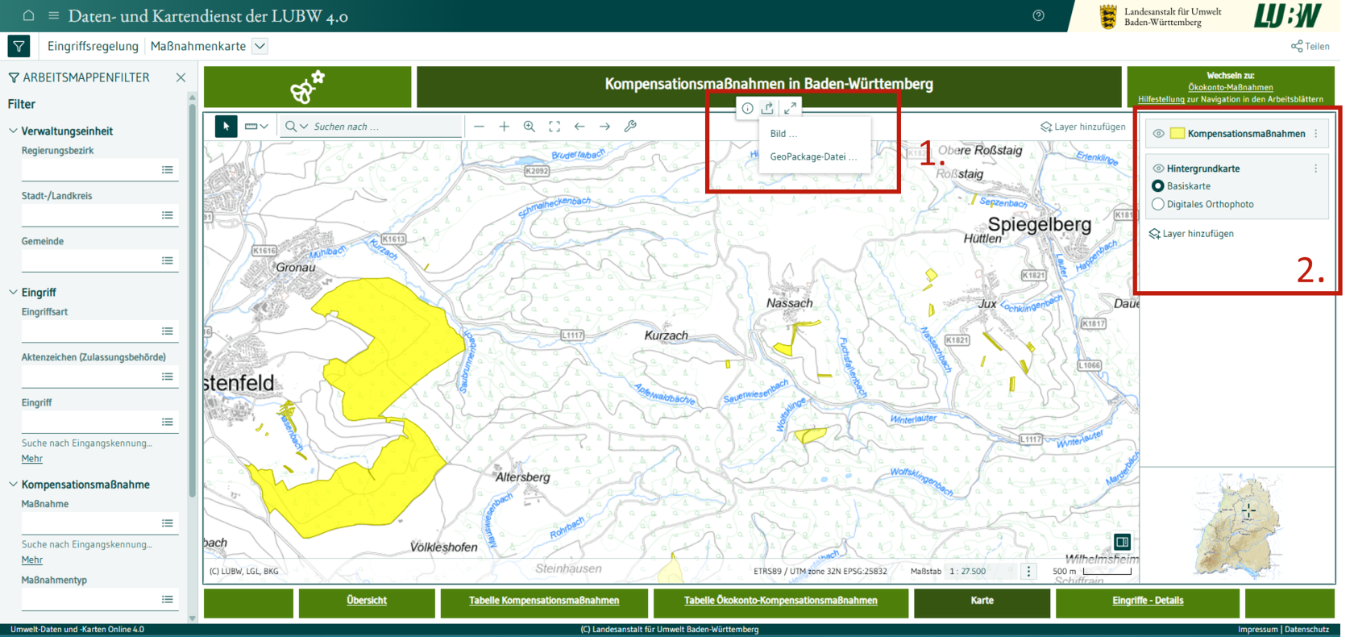The image size is (1354, 637).
Task: Open the map tools wrench icon
Action: pyautogui.click(x=630, y=127)
